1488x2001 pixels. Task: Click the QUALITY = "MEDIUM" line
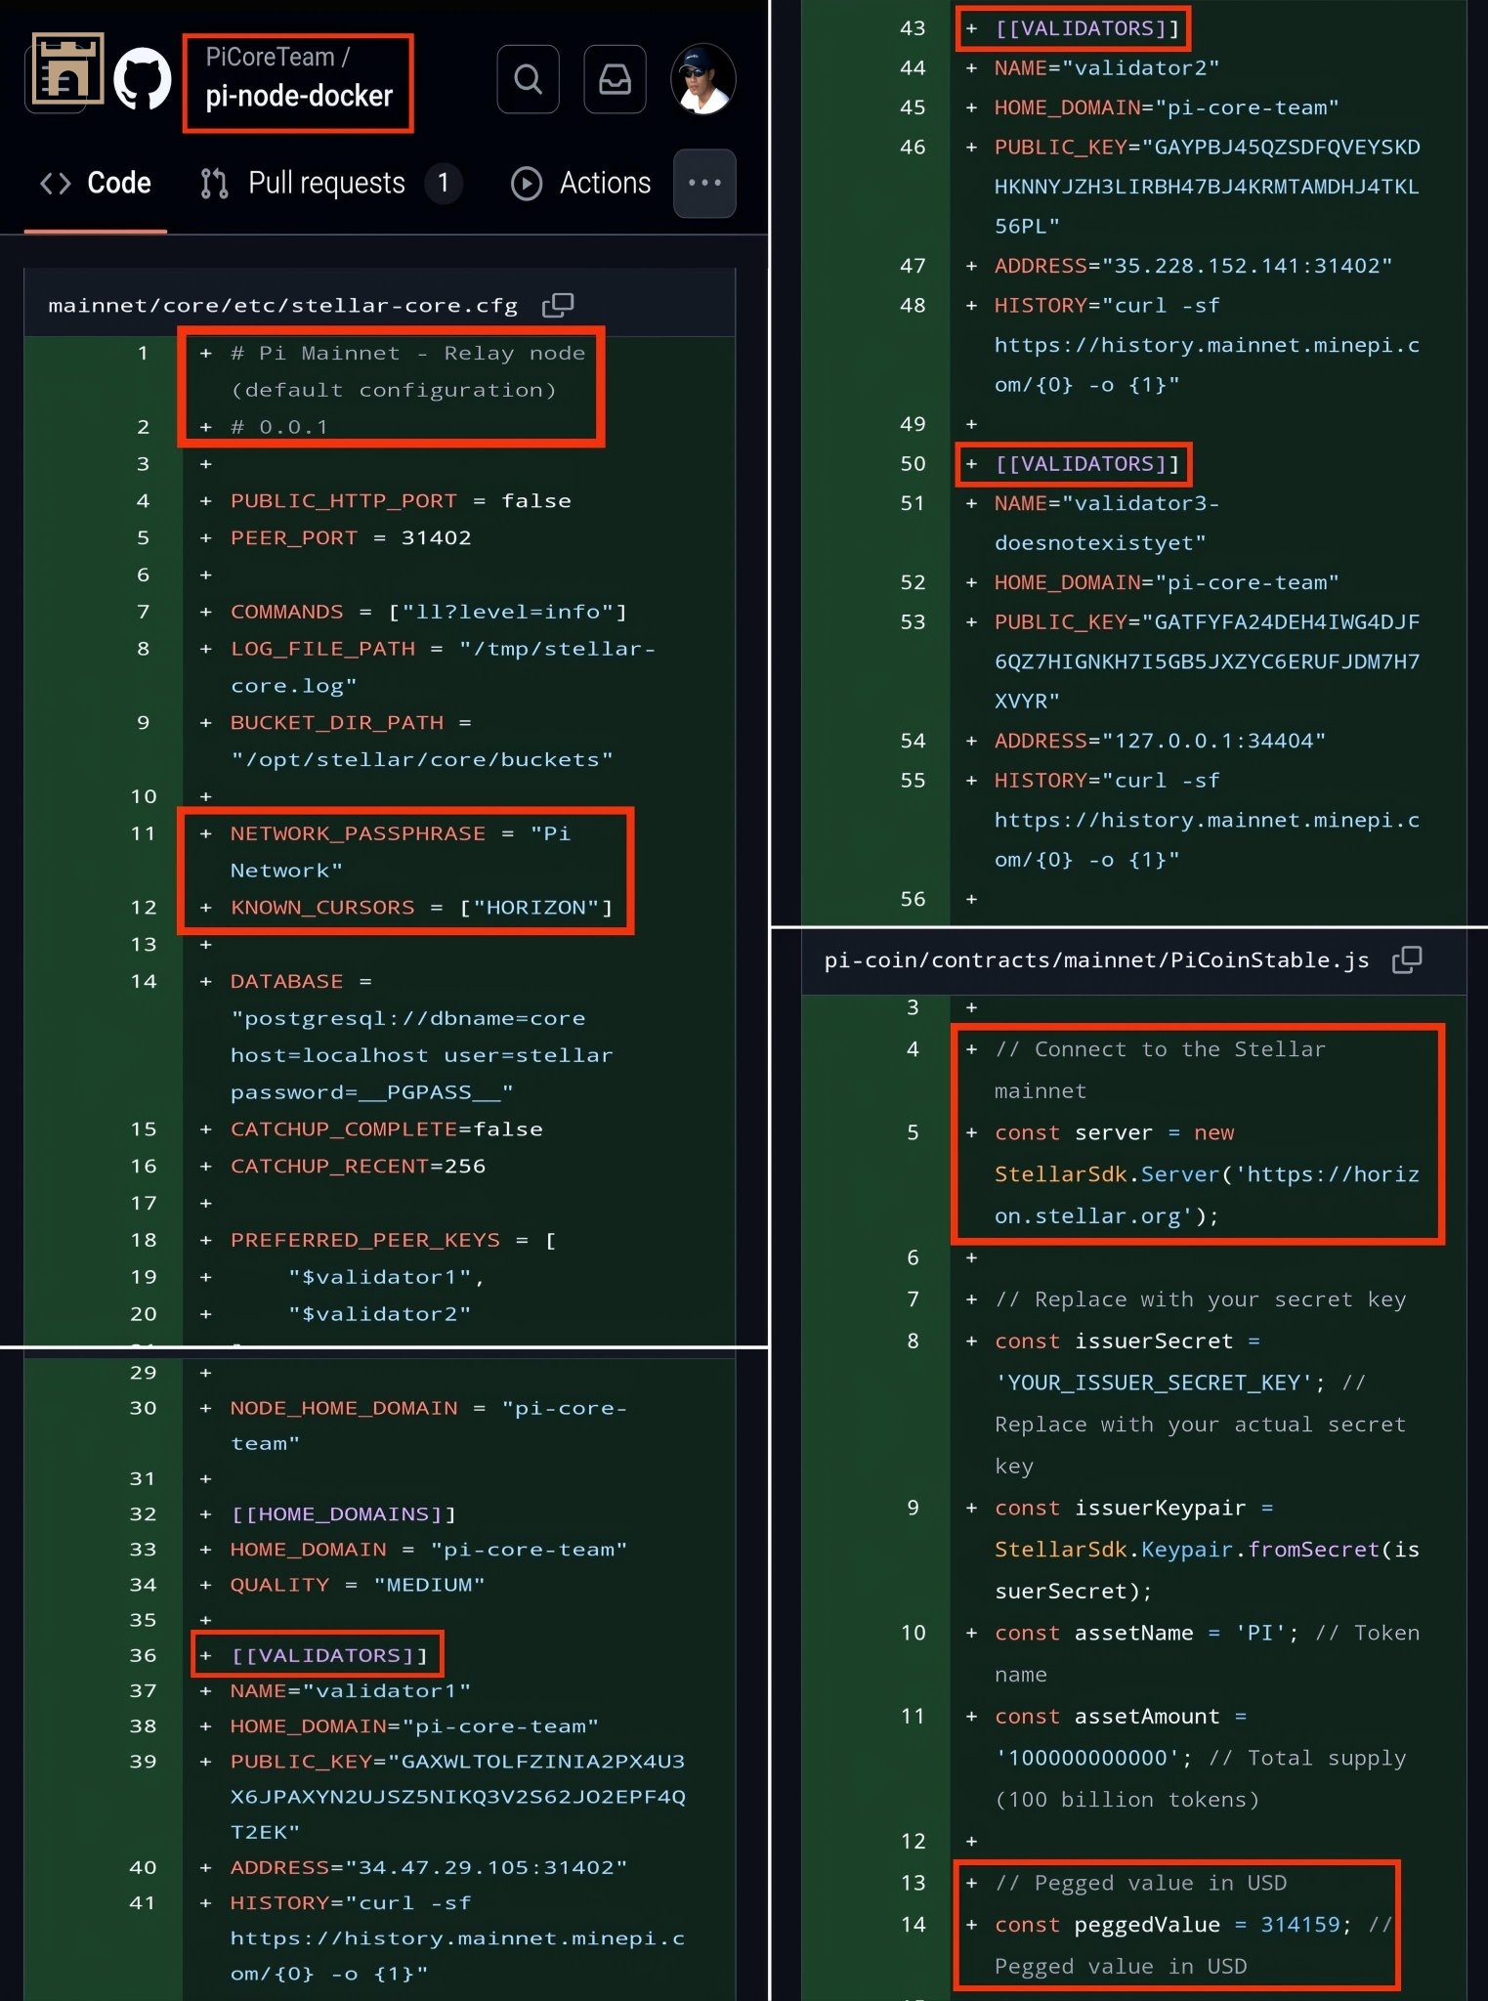pyautogui.click(x=358, y=1585)
